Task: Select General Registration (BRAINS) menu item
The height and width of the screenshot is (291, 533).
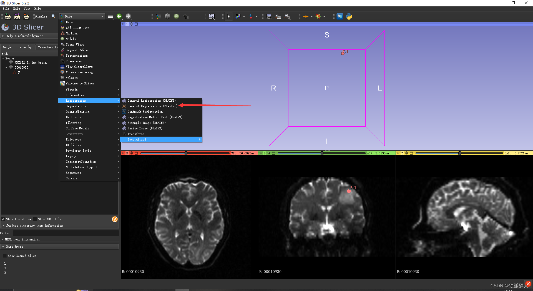Action: (161, 101)
